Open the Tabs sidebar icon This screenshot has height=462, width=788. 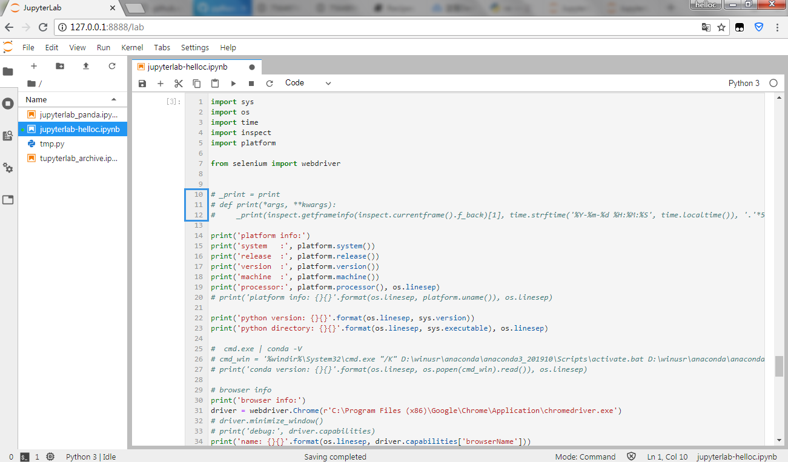tap(8, 200)
